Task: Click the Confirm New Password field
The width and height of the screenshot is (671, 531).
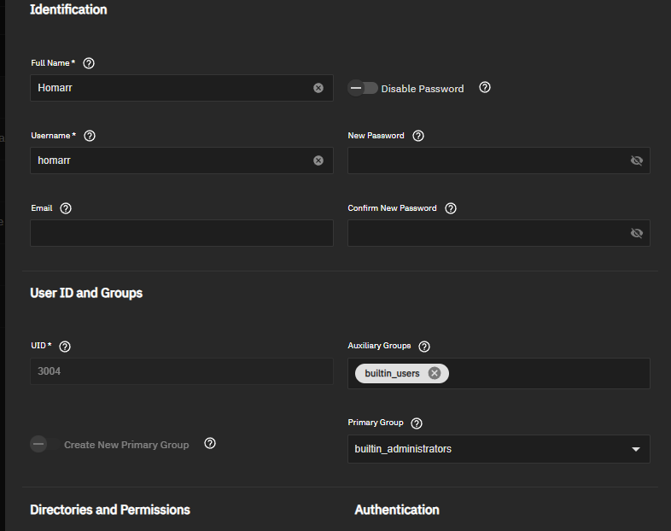Action: pyautogui.click(x=487, y=233)
